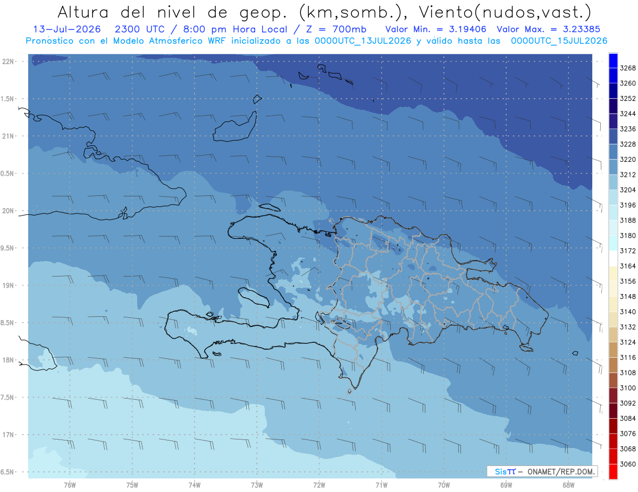Click the colorbar value '3172'

pos(628,251)
